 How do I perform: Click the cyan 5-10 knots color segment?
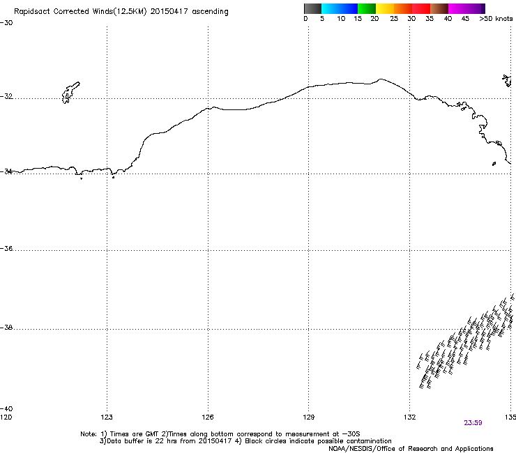[331, 8]
